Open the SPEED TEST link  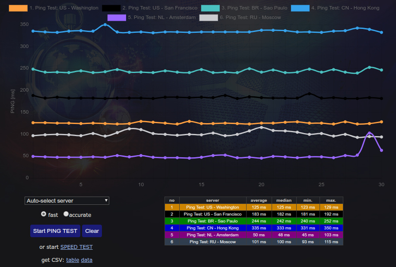(76, 247)
